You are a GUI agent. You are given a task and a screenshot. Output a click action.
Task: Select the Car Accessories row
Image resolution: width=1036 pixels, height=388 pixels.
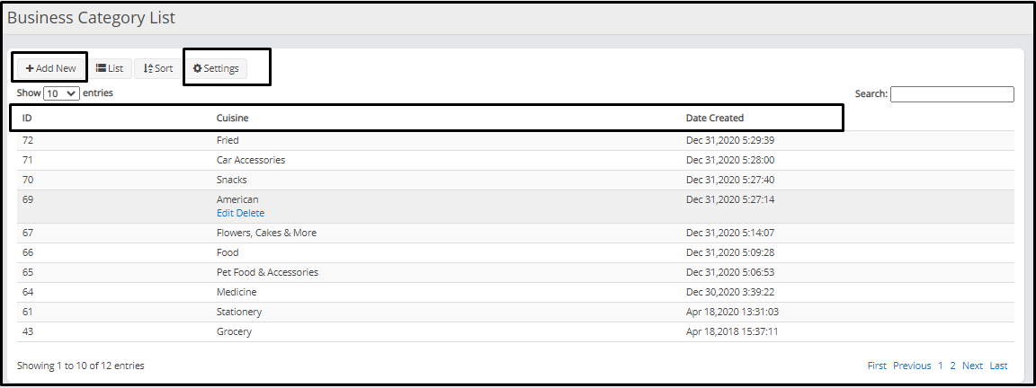(x=515, y=161)
